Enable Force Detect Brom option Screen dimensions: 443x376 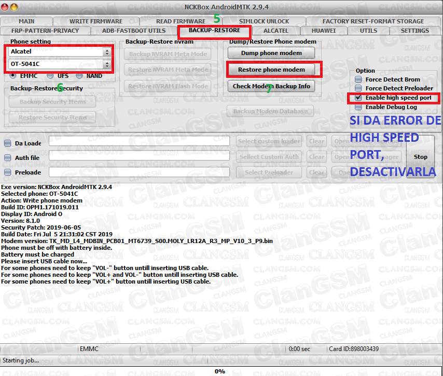(358, 79)
